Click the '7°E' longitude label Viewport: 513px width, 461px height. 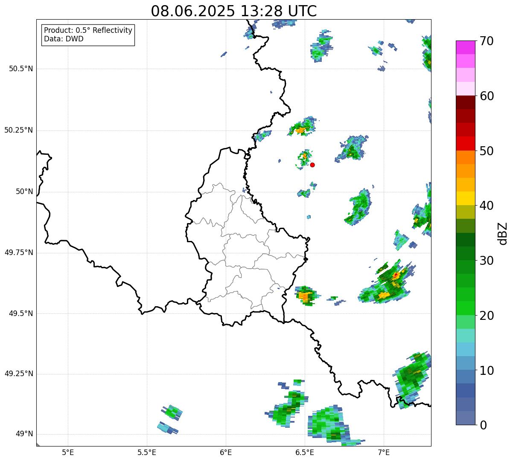[x=384, y=452]
